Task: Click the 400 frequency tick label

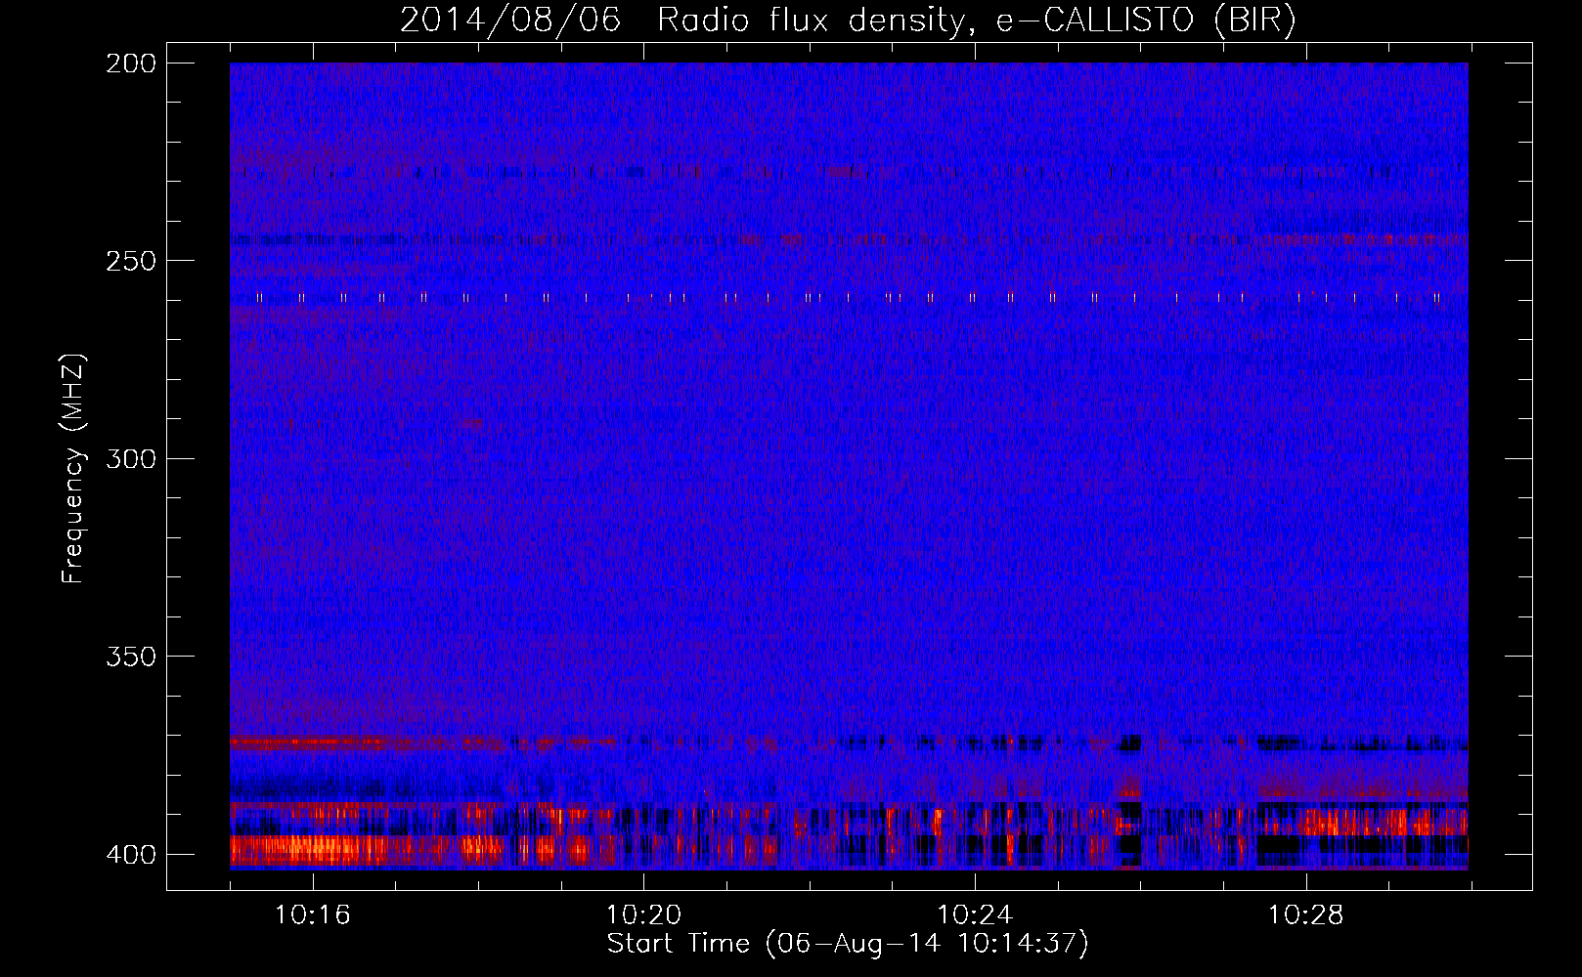Action: coord(130,855)
